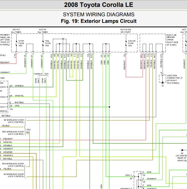Click the '7 WHT/BLK' terminal label
The image size is (187, 189).
6,159
